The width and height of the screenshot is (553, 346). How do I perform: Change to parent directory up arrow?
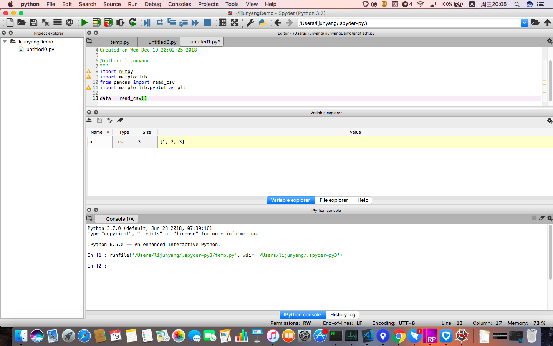click(x=548, y=23)
